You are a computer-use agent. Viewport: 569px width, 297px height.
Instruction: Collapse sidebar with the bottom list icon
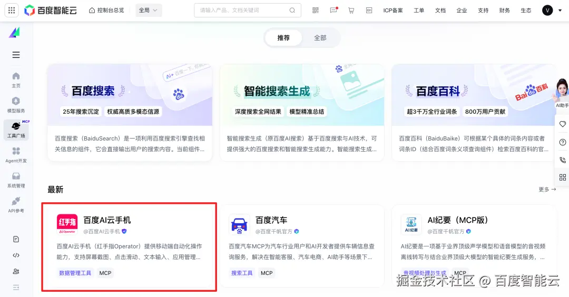(x=16, y=288)
